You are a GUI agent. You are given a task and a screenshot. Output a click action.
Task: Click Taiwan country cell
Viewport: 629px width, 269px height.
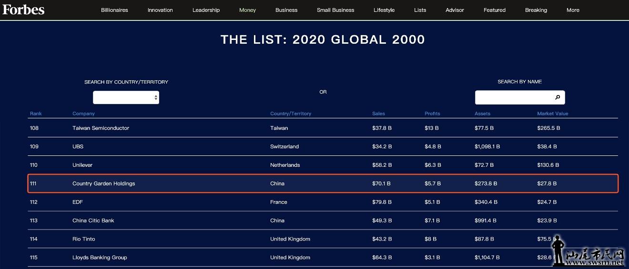click(279, 128)
